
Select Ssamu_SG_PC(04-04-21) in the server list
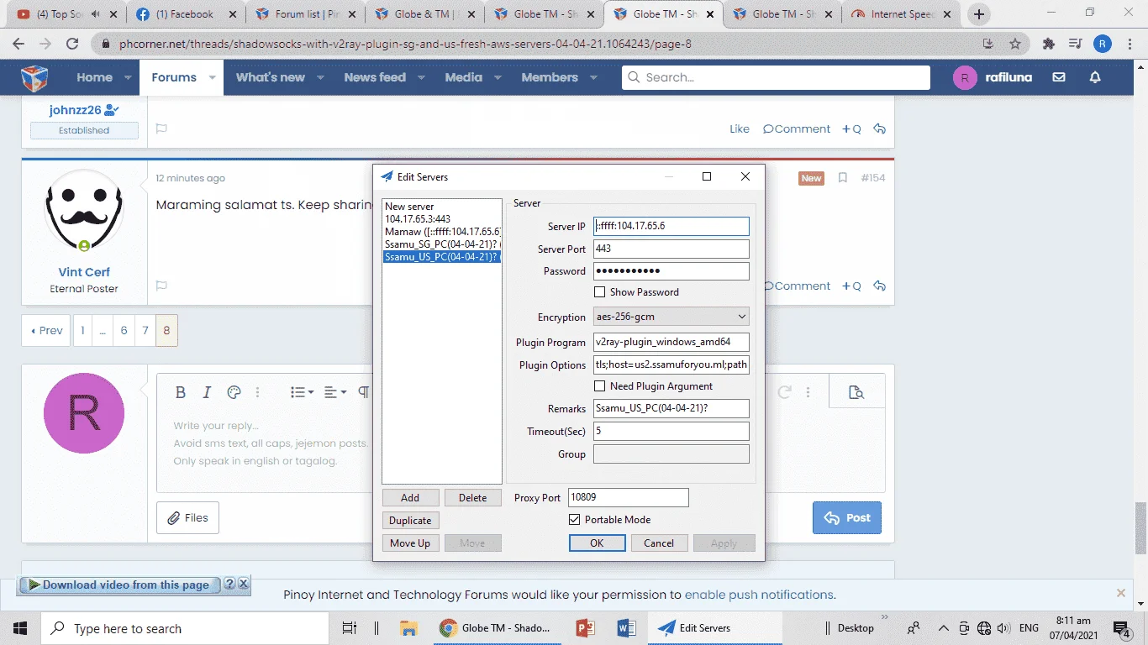coord(442,244)
